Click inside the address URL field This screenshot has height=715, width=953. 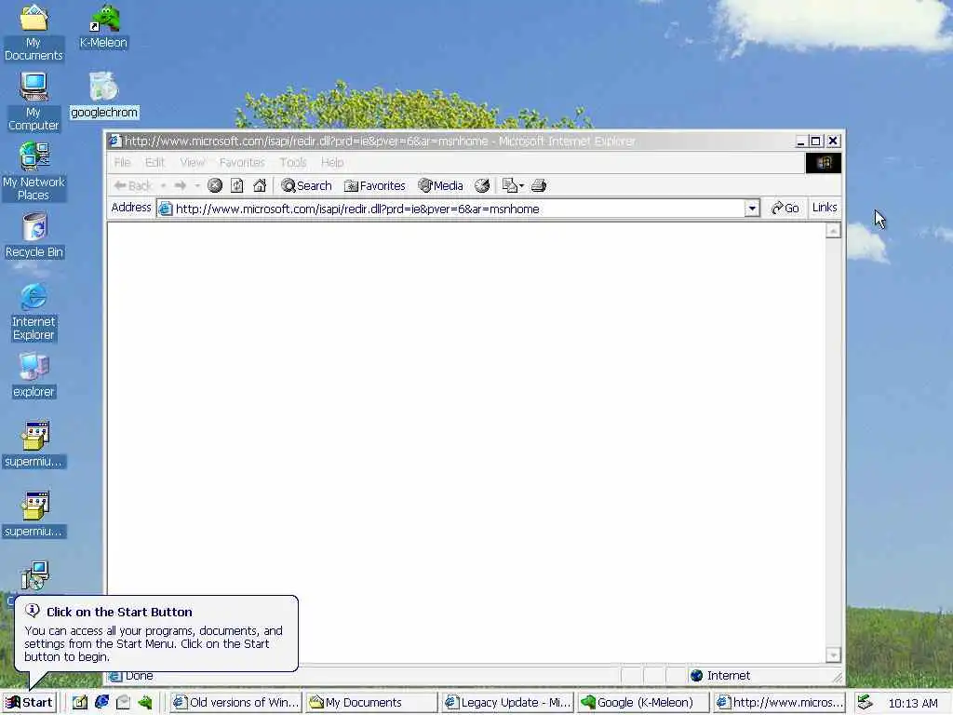459,209
